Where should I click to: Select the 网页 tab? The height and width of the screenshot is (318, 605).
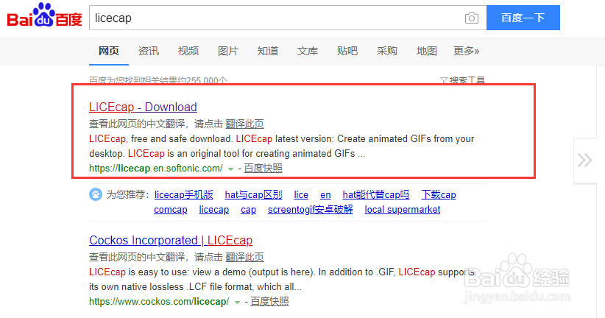109,51
